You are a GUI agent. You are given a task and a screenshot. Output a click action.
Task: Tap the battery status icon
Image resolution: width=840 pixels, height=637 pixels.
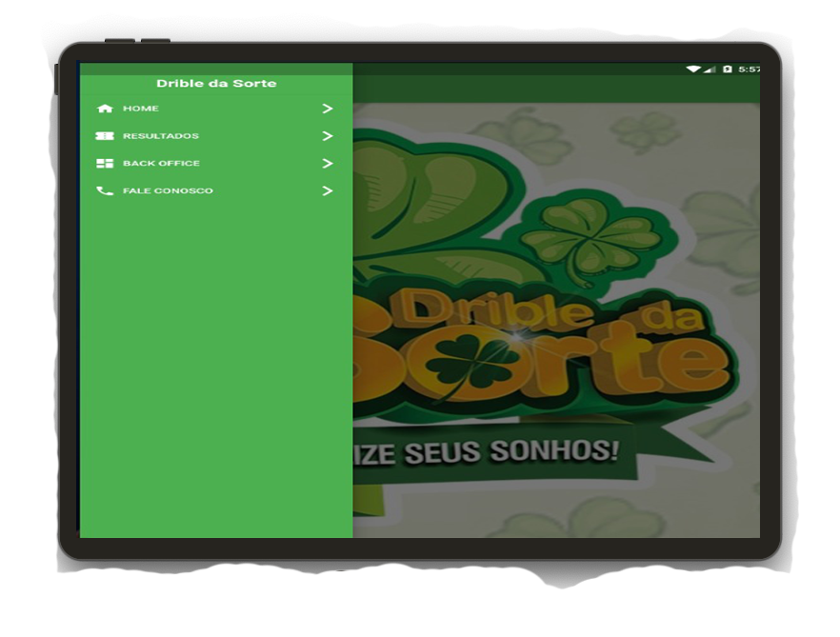[x=727, y=70]
